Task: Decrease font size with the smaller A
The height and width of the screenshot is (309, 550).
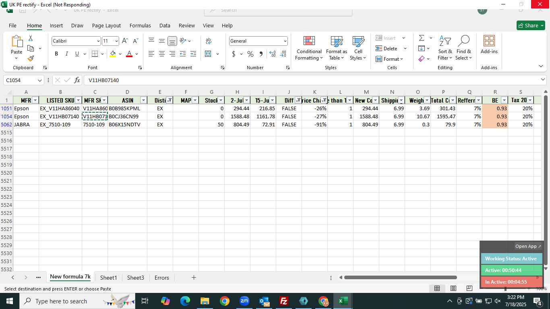Action: click(x=135, y=41)
